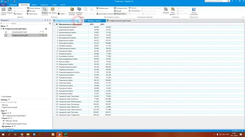Click the search magnifier in Explorer panel
245x137 pixels.
tap(50, 24)
